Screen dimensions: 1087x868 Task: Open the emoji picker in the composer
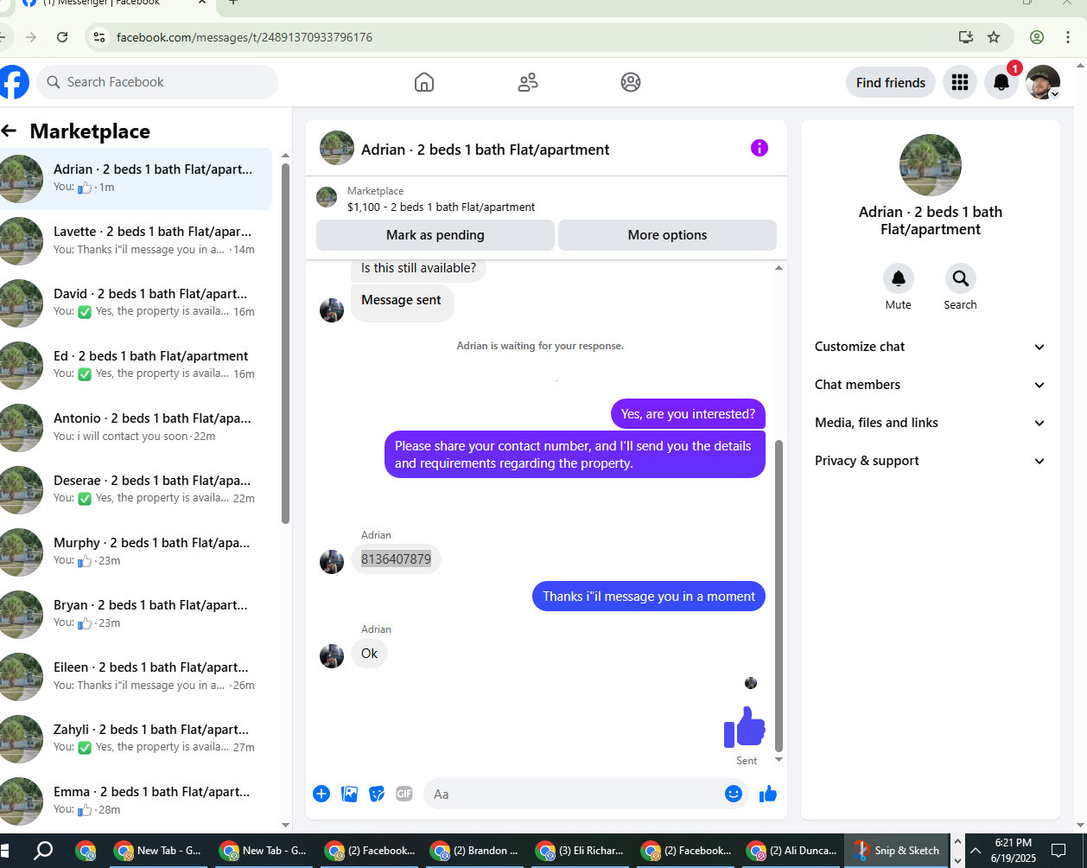[x=734, y=794]
